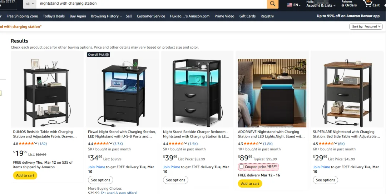Expand the All departments search dropdown
Screen dimensions: 386x194
[30, 4]
